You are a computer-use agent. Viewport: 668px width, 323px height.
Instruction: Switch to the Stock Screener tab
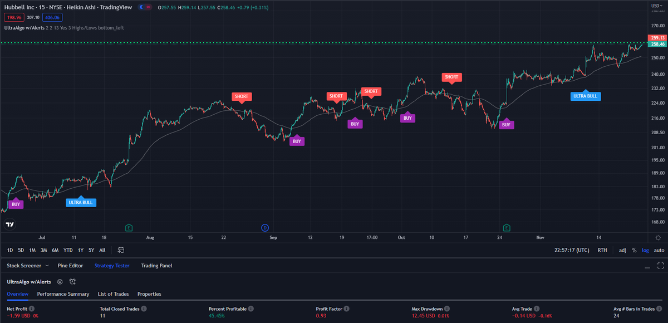click(24, 266)
